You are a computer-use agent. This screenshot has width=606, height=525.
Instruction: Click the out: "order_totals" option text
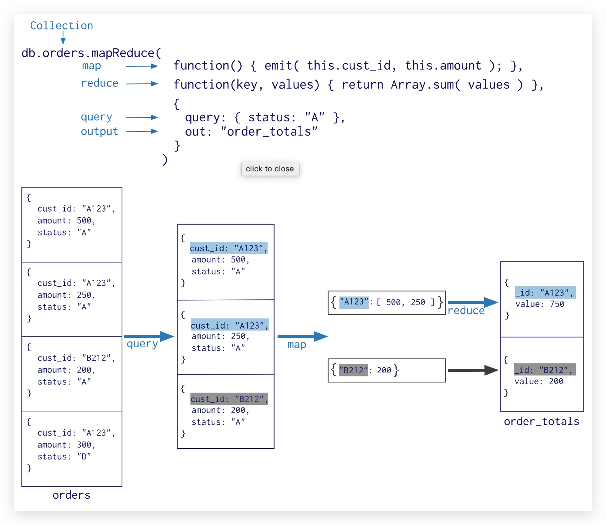251,132
